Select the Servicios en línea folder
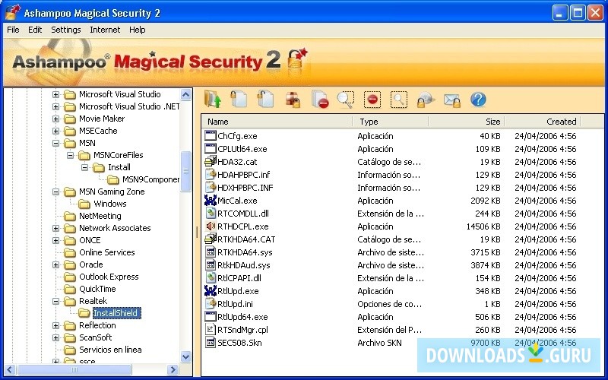The height and width of the screenshot is (380, 608). point(110,350)
